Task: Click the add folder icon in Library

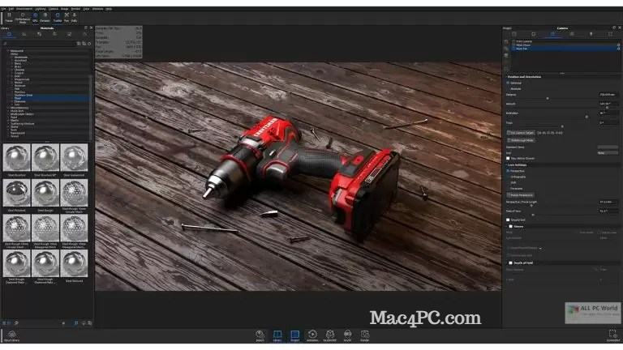Action: pyautogui.click(x=79, y=44)
